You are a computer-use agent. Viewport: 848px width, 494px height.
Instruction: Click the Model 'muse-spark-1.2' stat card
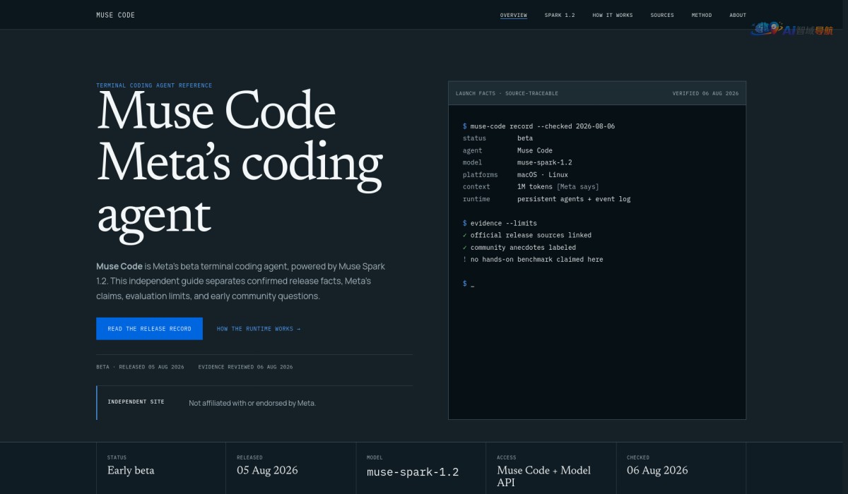(421, 469)
